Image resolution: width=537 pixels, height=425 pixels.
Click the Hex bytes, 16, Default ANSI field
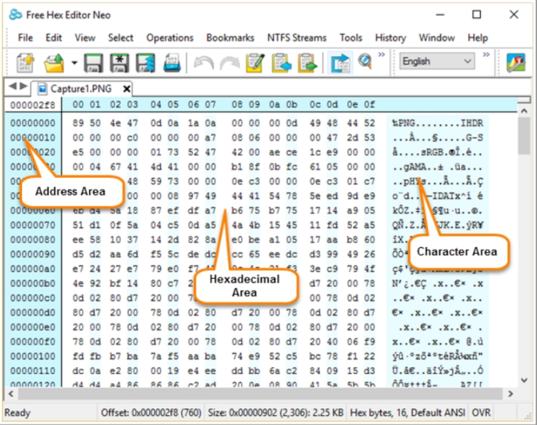[407, 412]
